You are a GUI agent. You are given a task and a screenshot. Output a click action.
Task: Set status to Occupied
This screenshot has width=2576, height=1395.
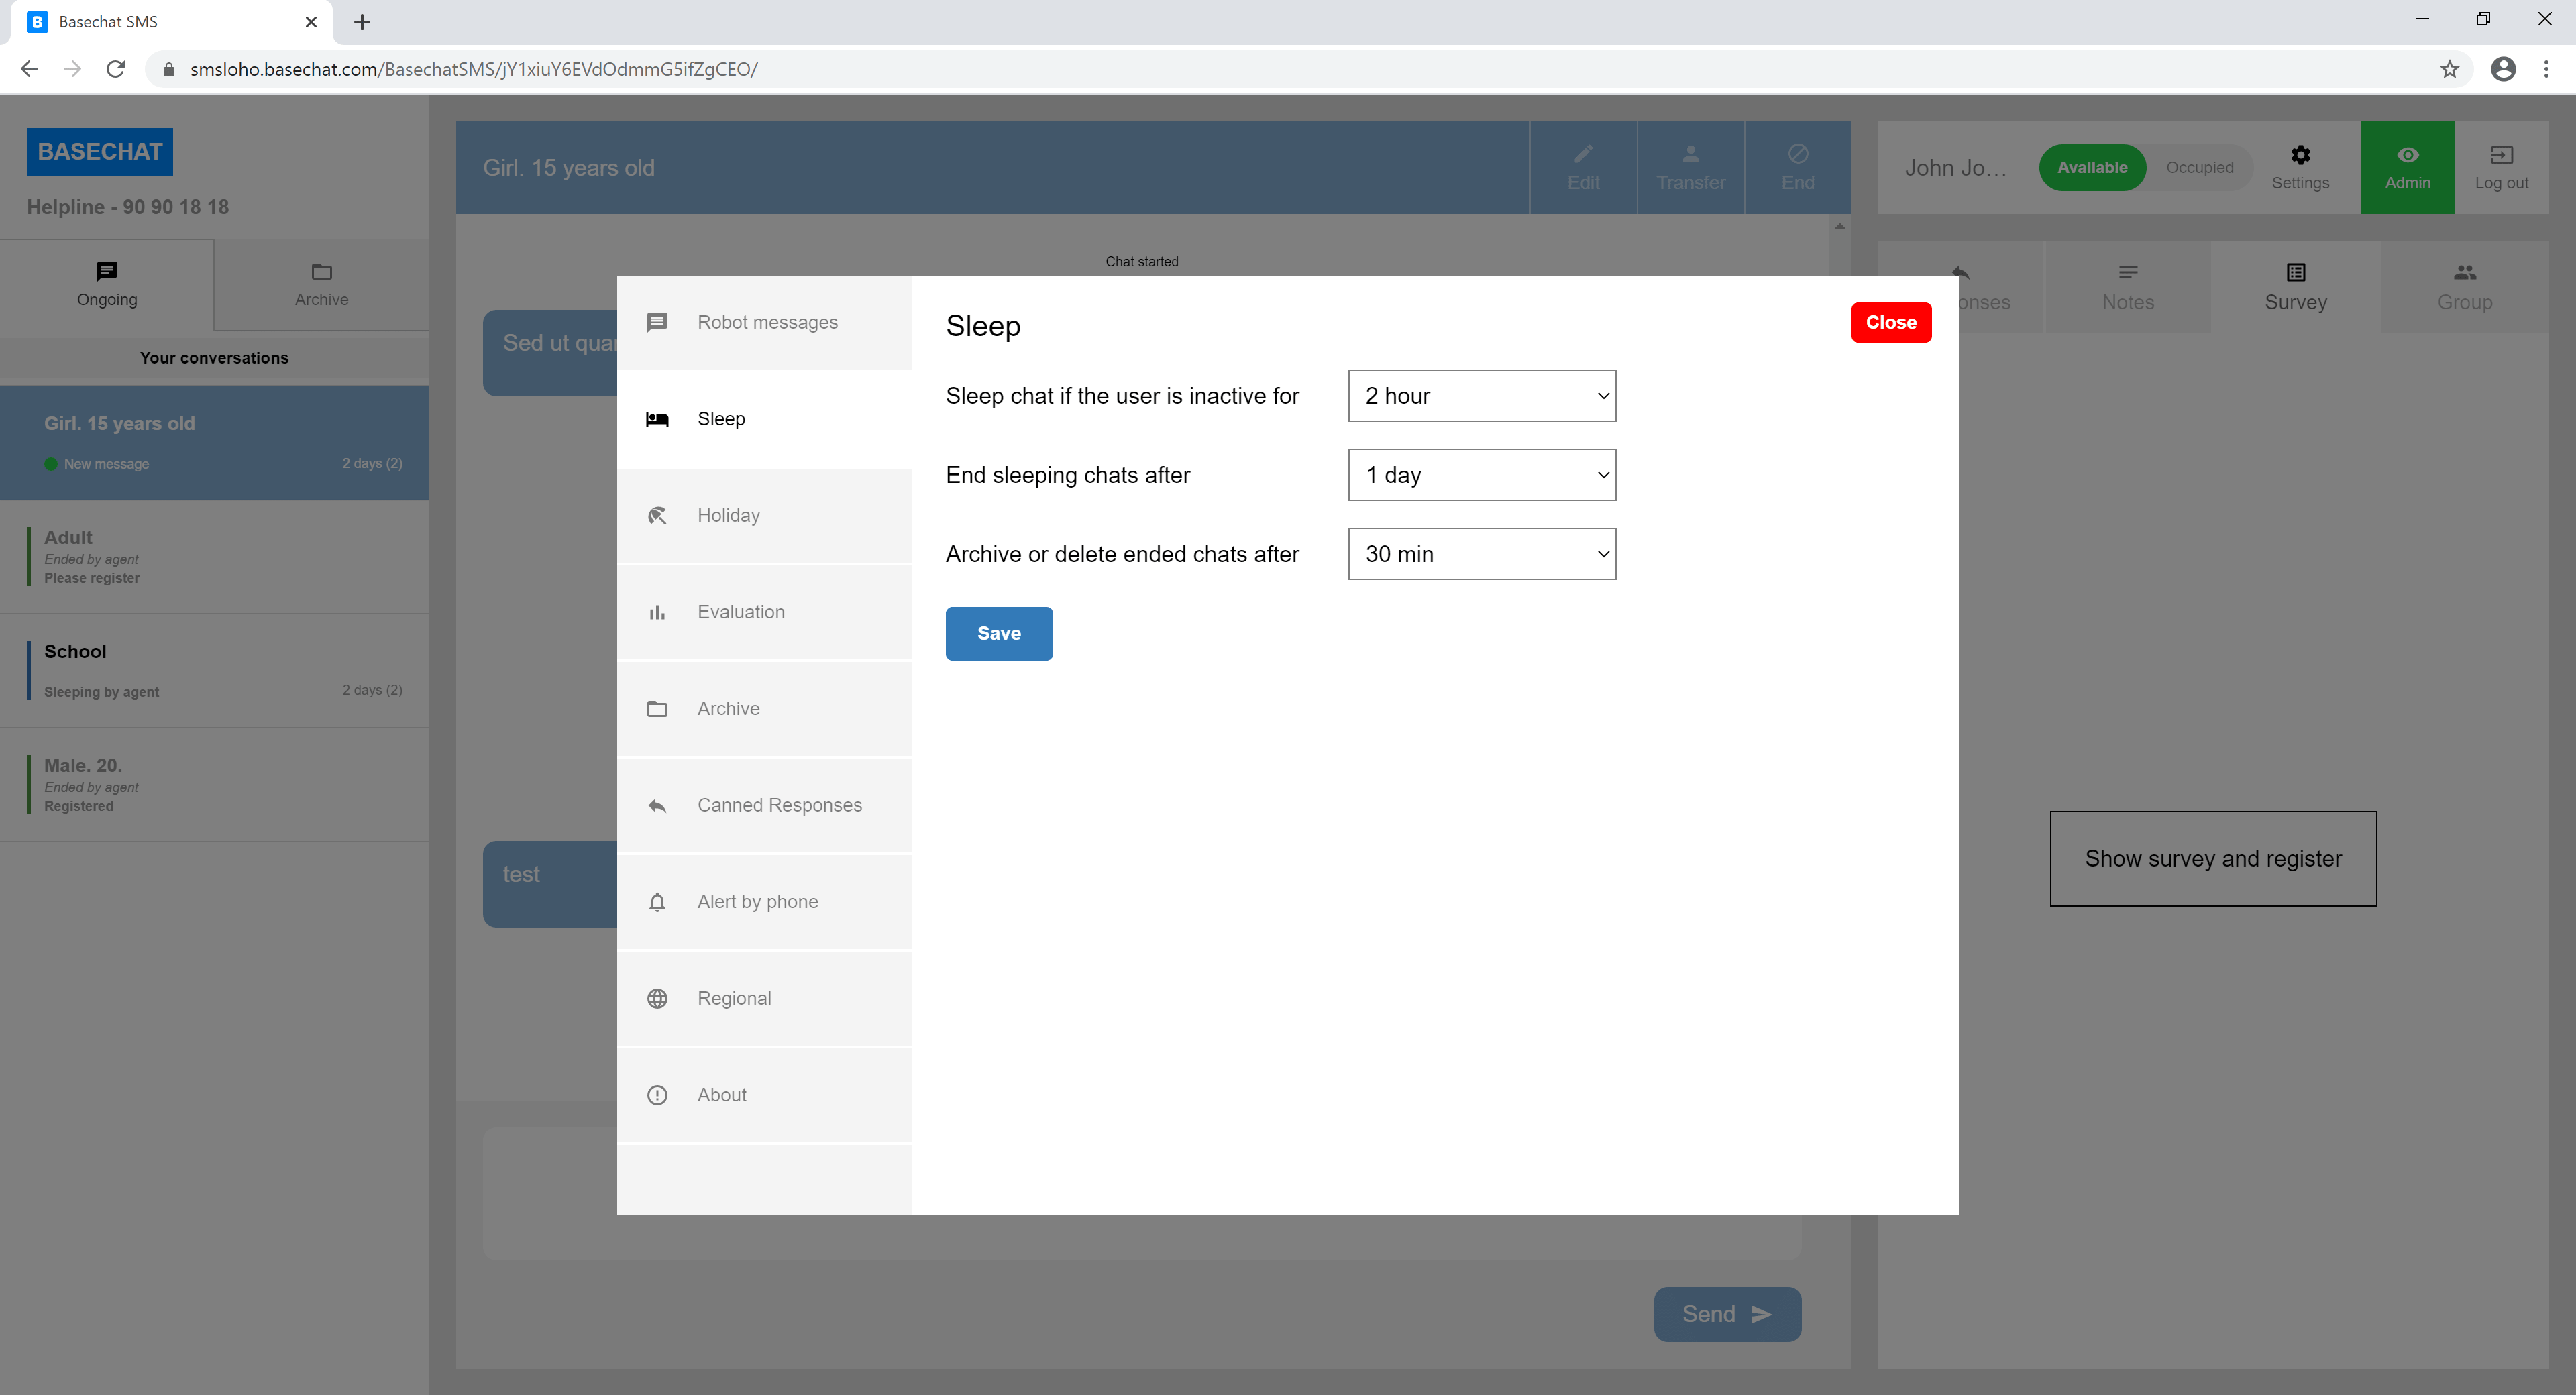[2199, 167]
